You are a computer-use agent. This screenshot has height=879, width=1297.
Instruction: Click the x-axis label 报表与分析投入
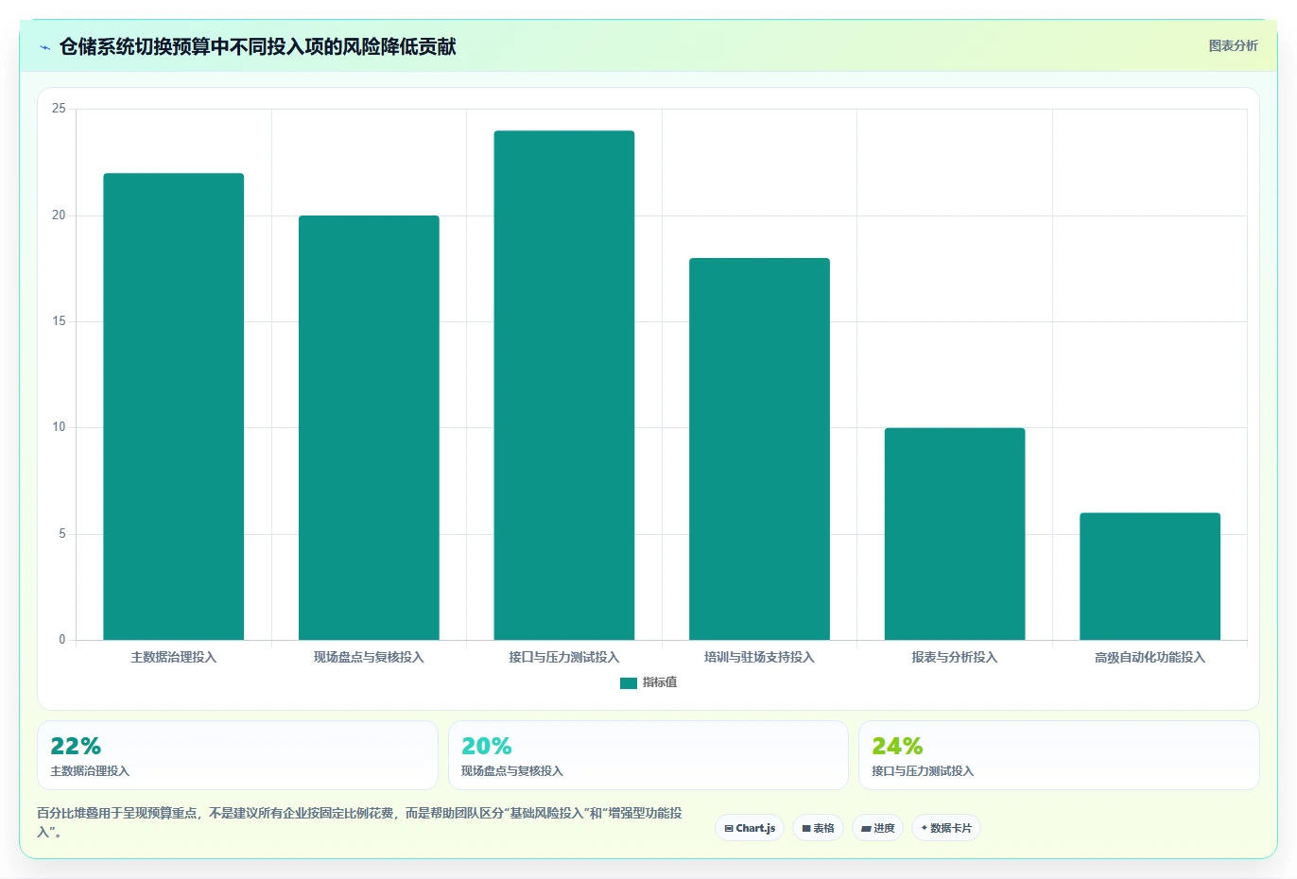tap(955, 657)
